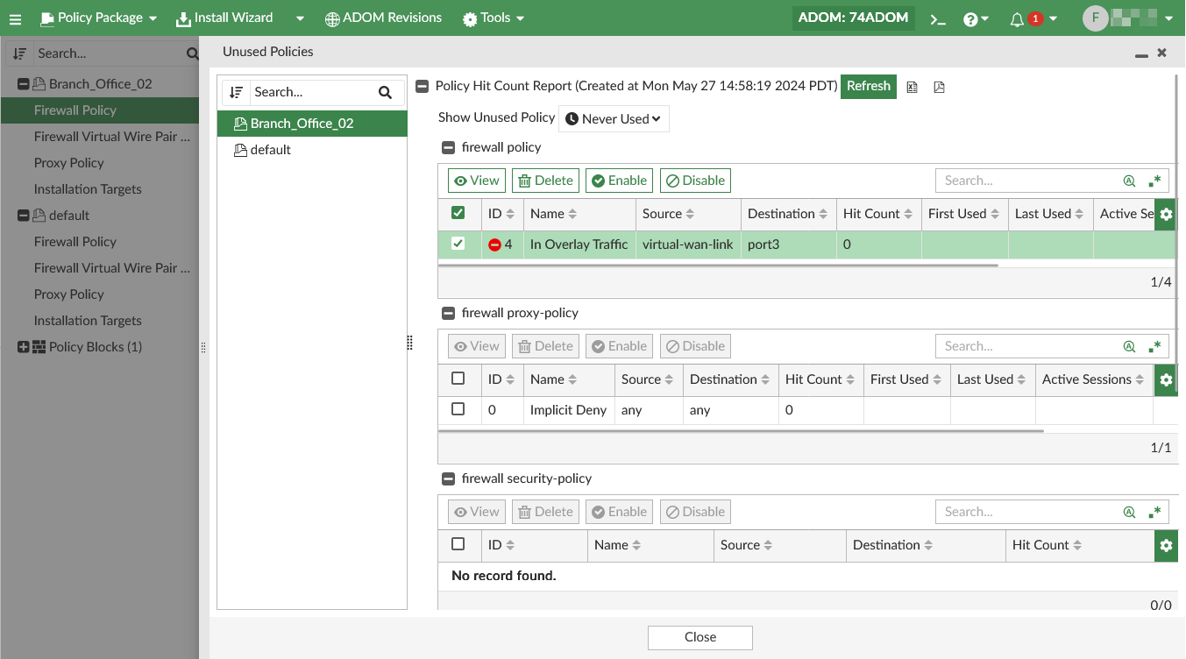This screenshot has height=659, width=1186.
Task: Open the hamburger navigation menu
Action: tap(15, 18)
